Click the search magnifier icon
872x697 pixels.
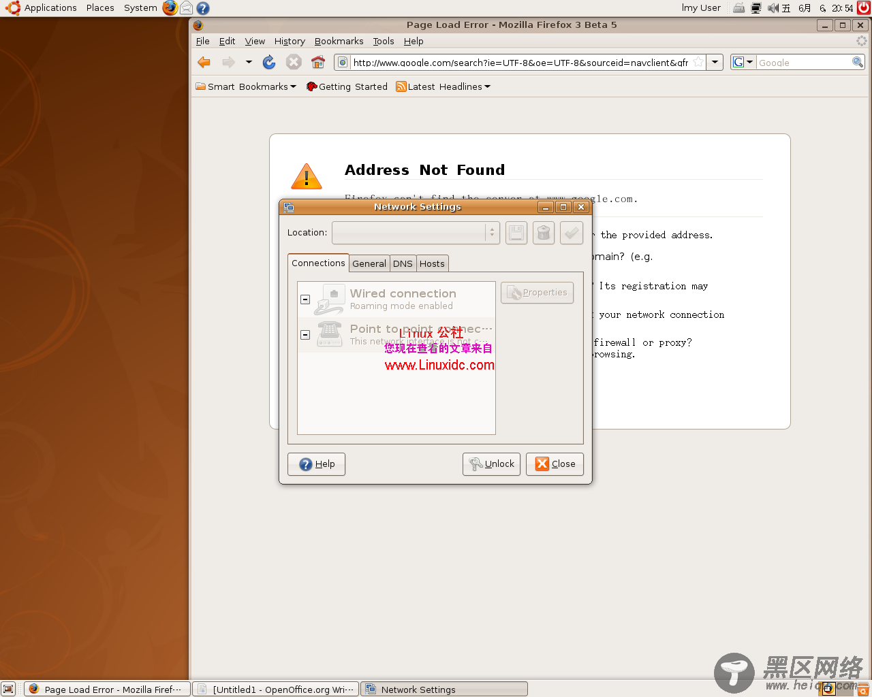coord(858,63)
